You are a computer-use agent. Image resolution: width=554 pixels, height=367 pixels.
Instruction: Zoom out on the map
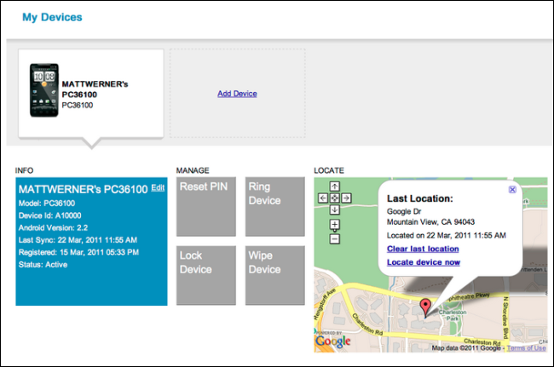point(335,239)
